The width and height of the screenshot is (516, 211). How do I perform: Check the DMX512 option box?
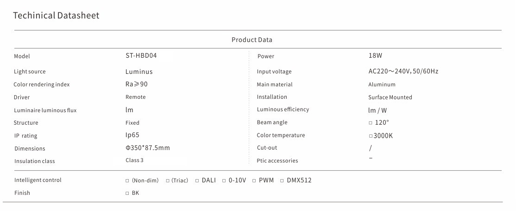pyautogui.click(x=282, y=181)
